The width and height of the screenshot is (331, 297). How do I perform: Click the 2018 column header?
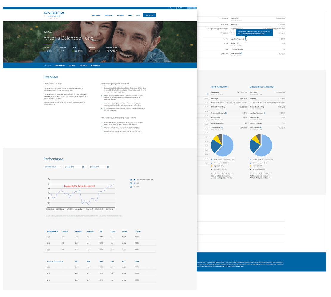click(x=77, y=262)
